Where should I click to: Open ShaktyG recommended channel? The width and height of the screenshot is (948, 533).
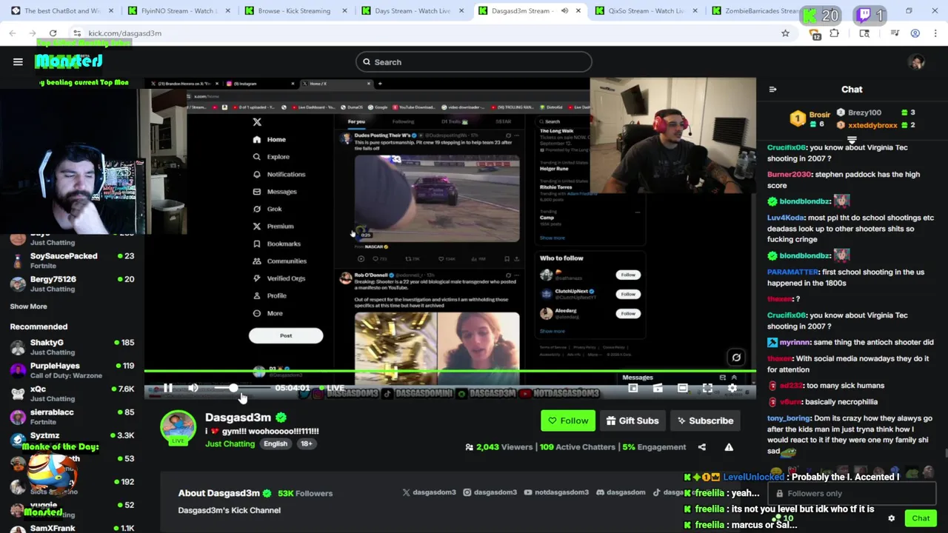click(72, 347)
